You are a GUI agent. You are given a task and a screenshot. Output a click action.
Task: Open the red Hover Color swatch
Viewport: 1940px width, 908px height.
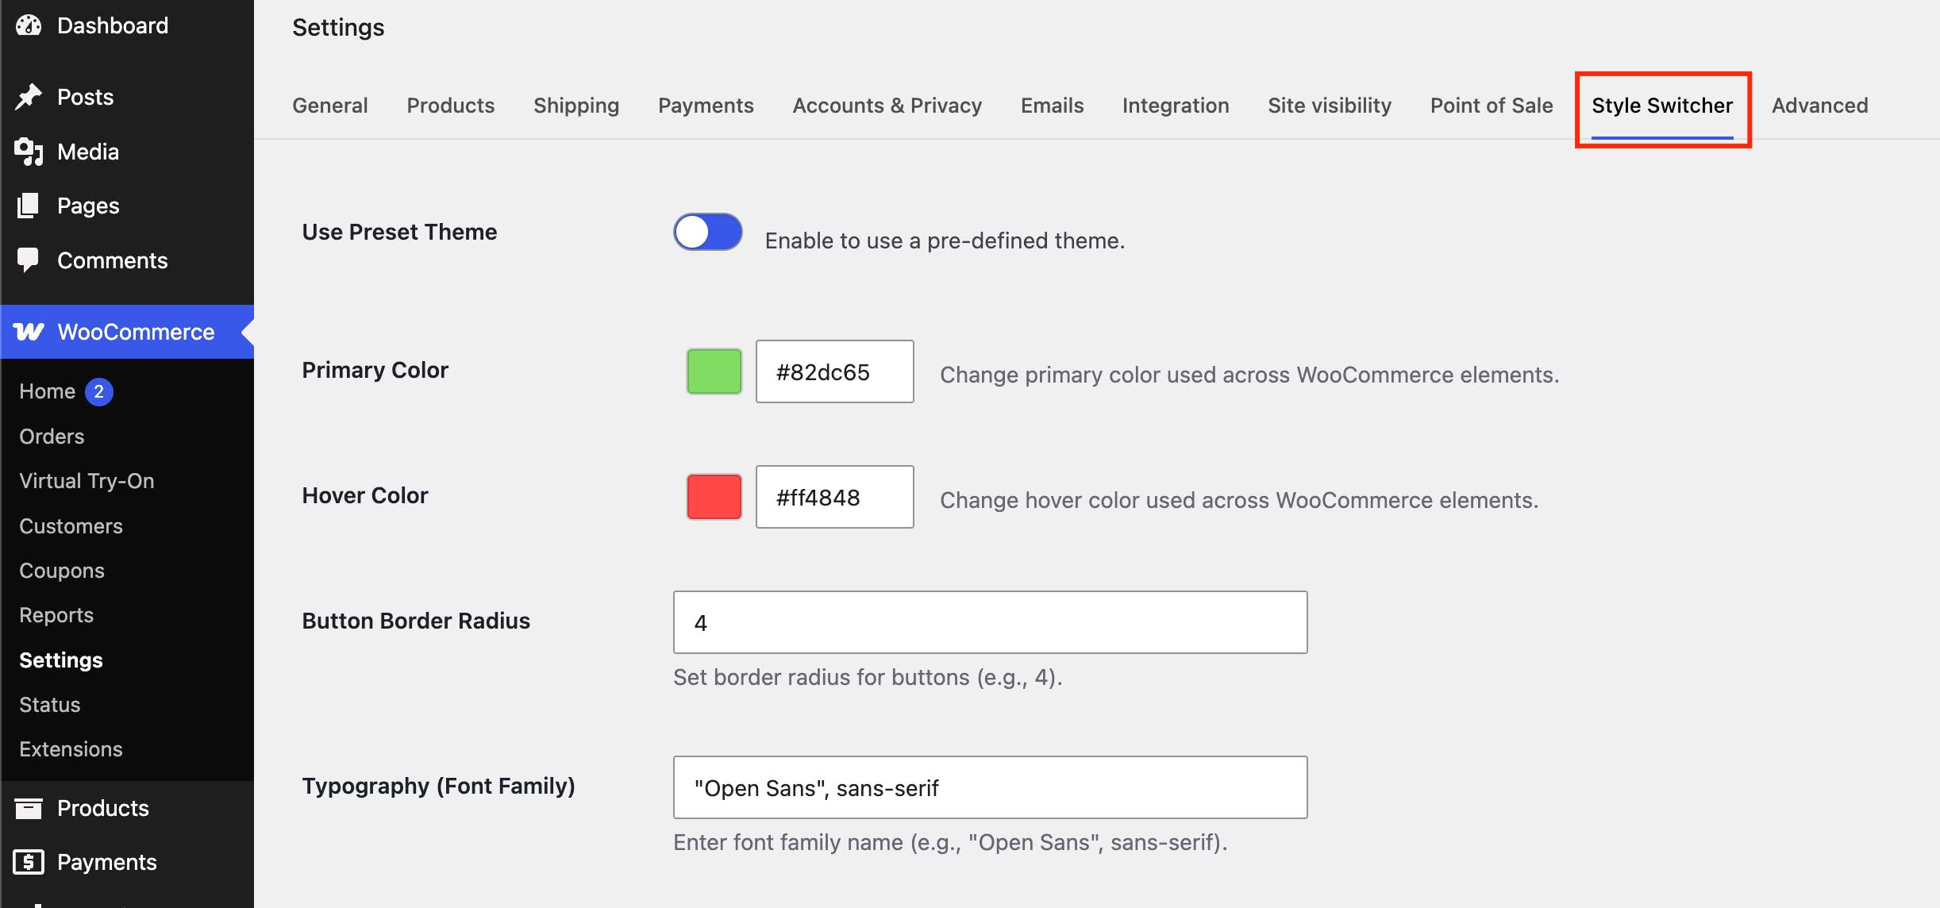click(714, 497)
